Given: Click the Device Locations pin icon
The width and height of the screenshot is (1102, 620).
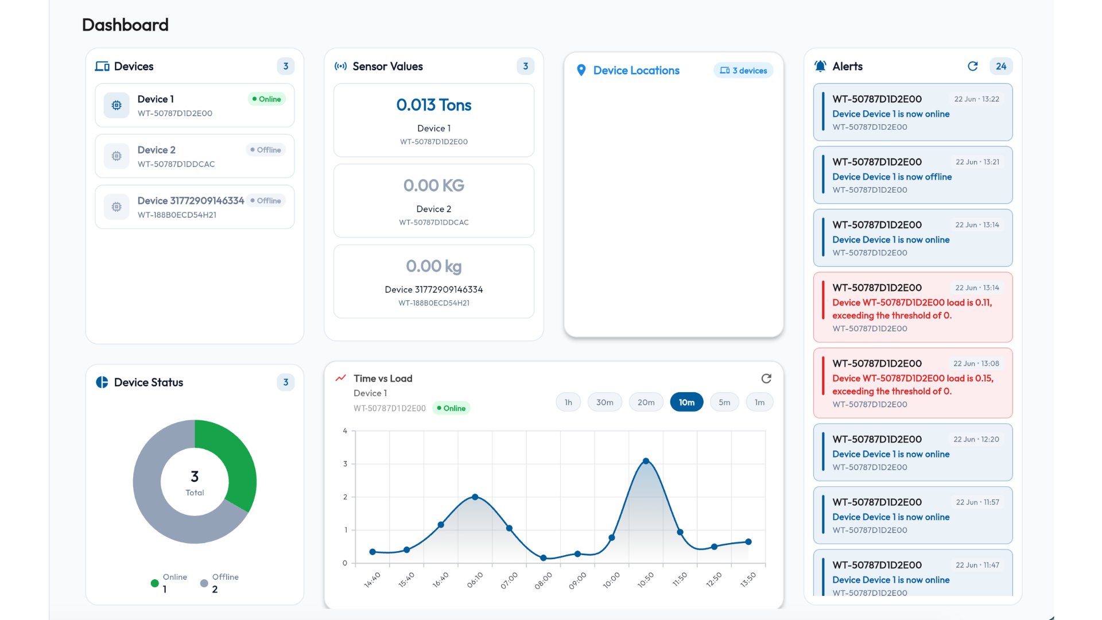Looking at the screenshot, I should point(581,71).
